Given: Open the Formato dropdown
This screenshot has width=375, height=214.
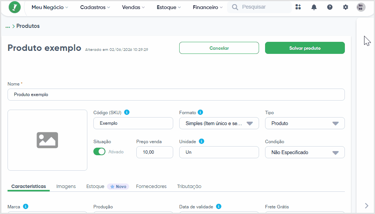Looking at the screenshot, I should click(x=219, y=123).
